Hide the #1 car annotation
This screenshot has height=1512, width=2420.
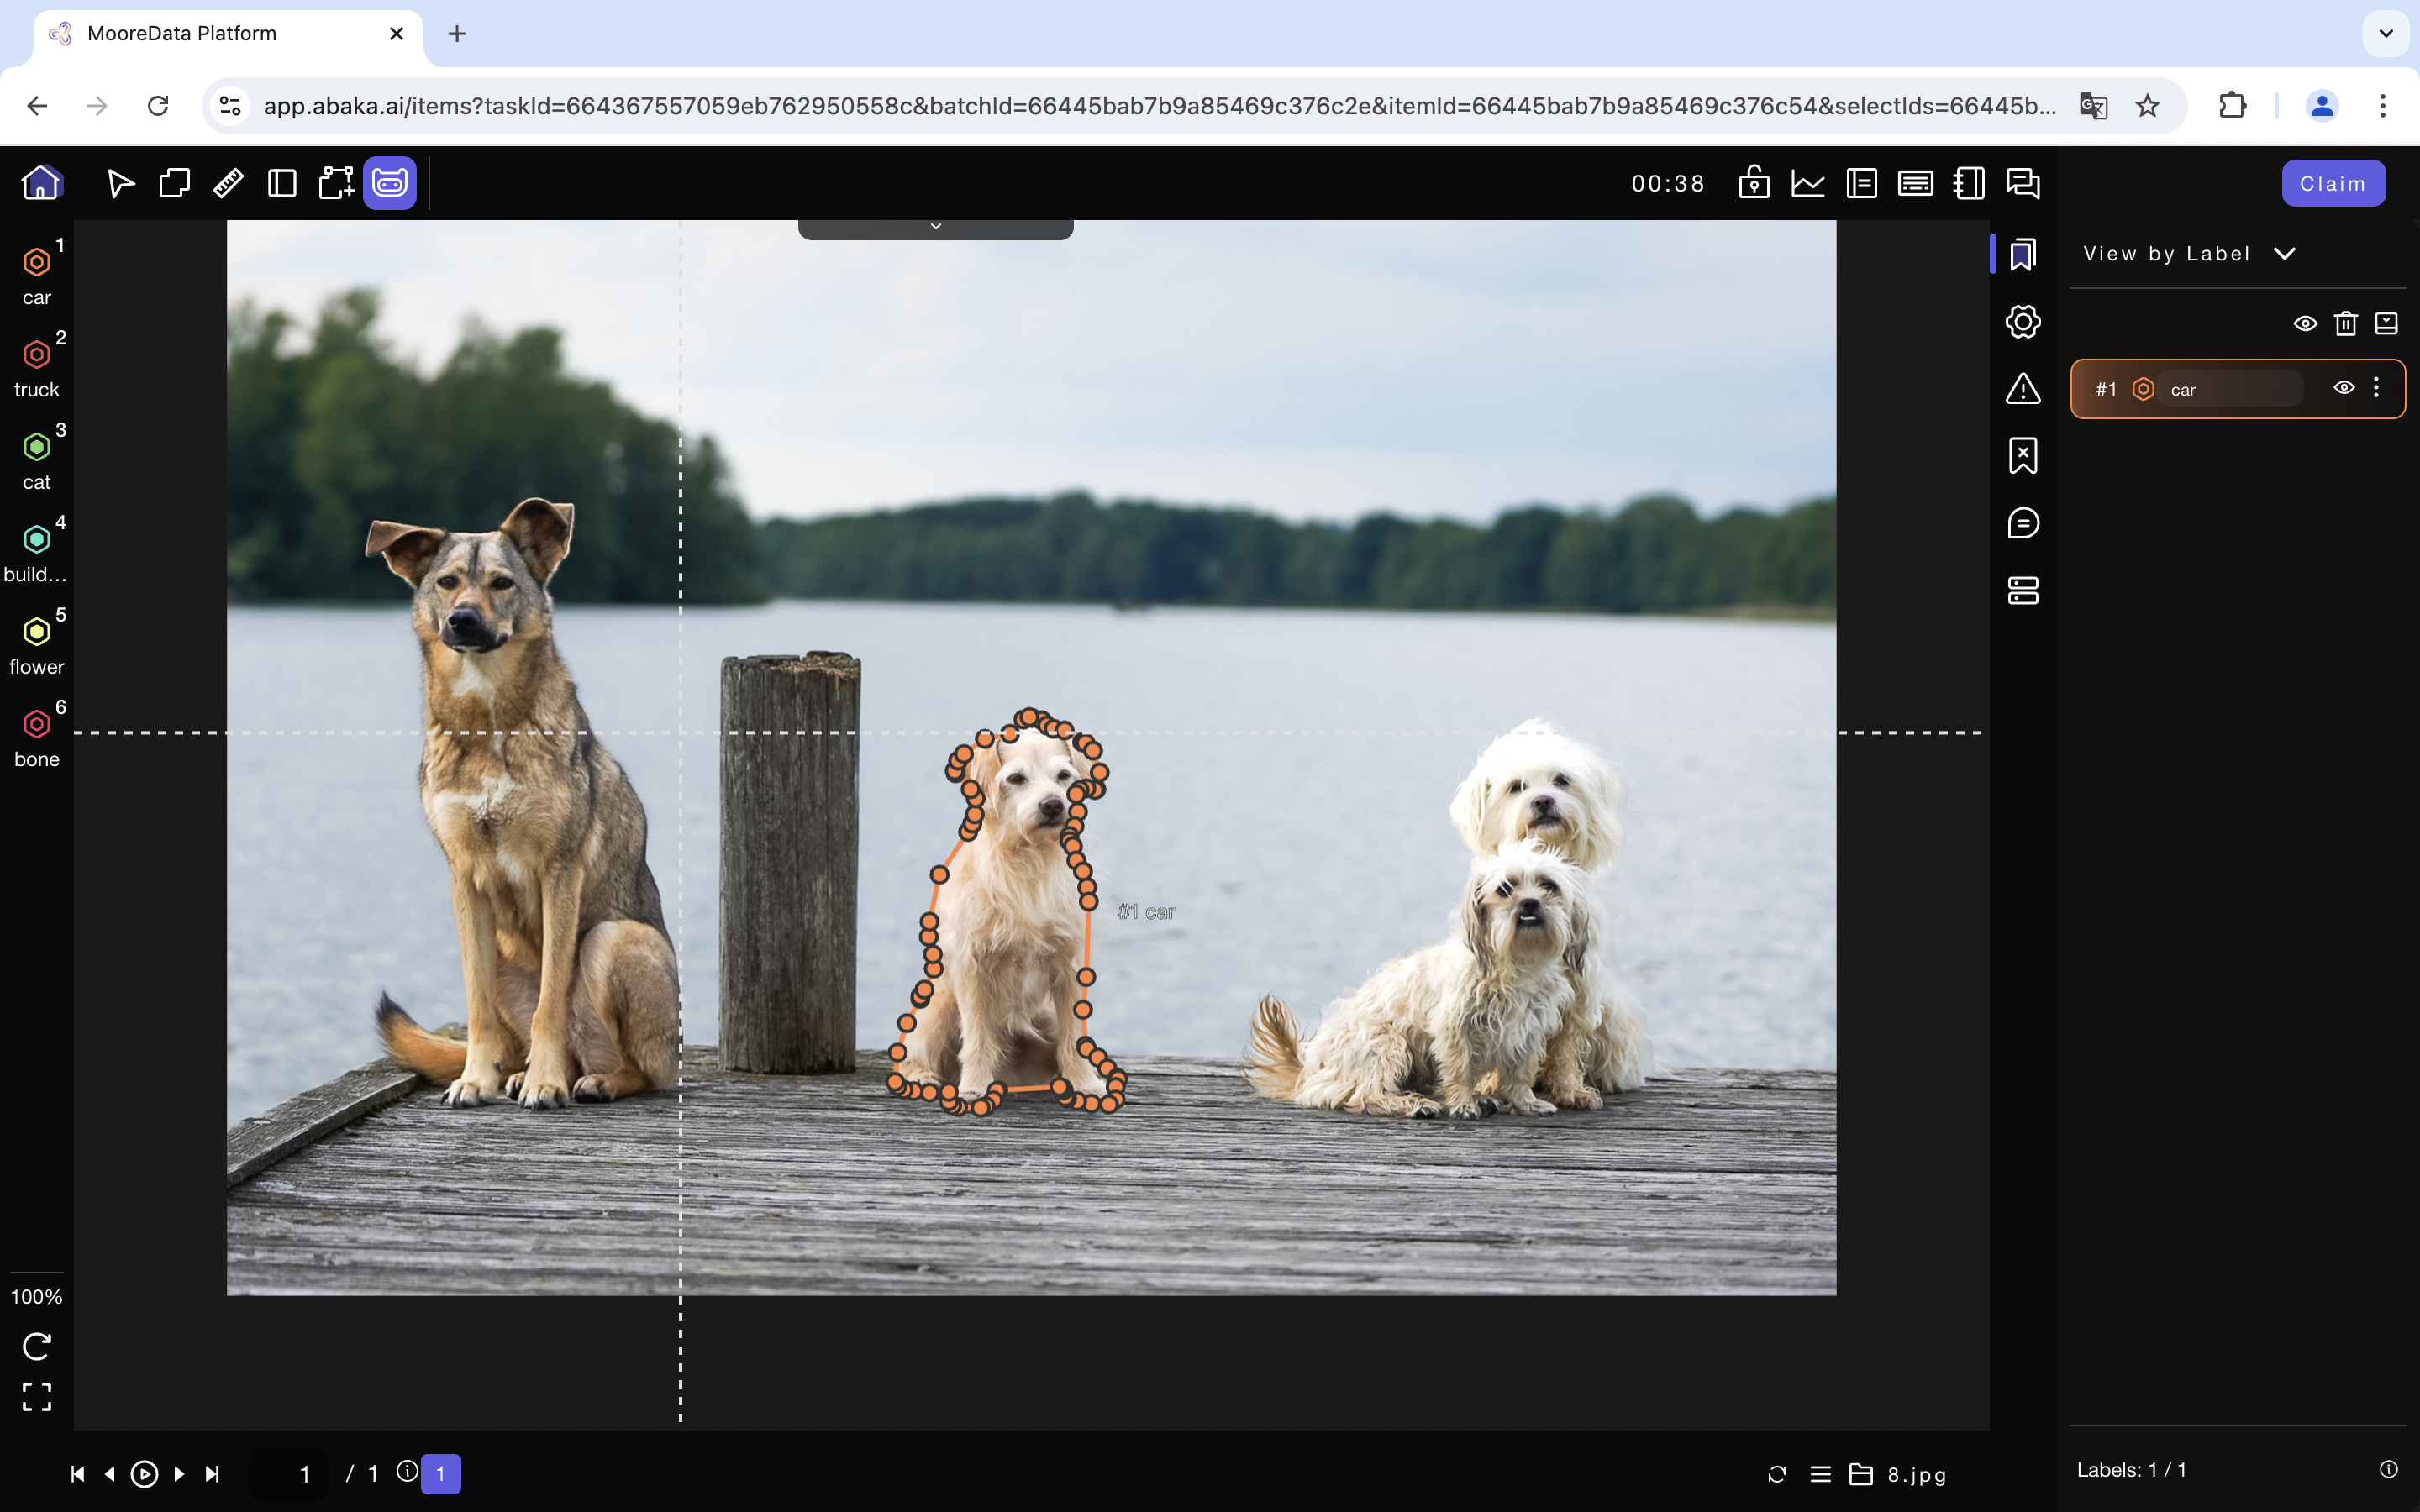[2343, 388]
